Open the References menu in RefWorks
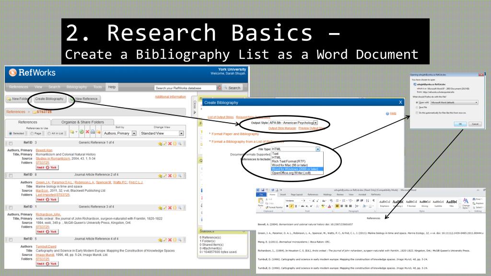491x276 pixels. click(x=19, y=87)
